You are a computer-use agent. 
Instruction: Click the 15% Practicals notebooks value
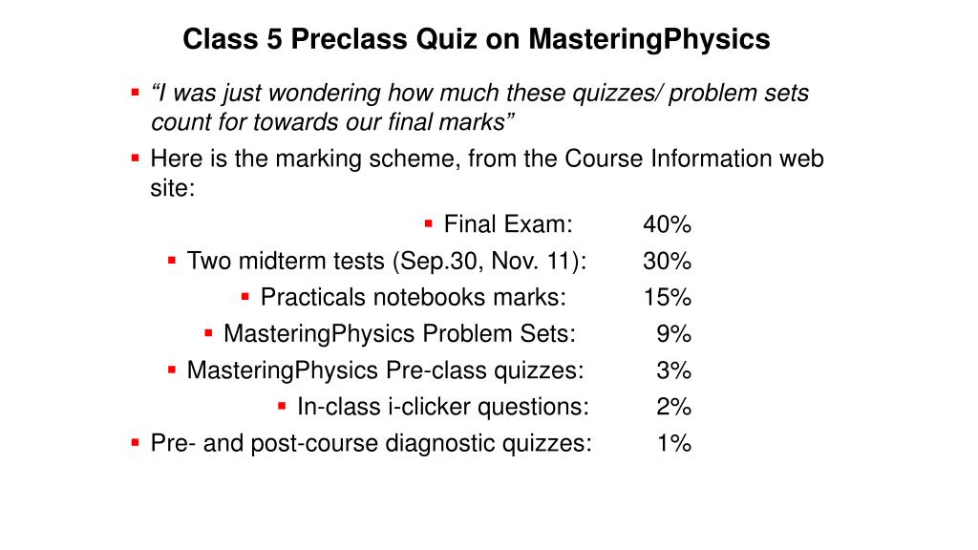coord(667,297)
